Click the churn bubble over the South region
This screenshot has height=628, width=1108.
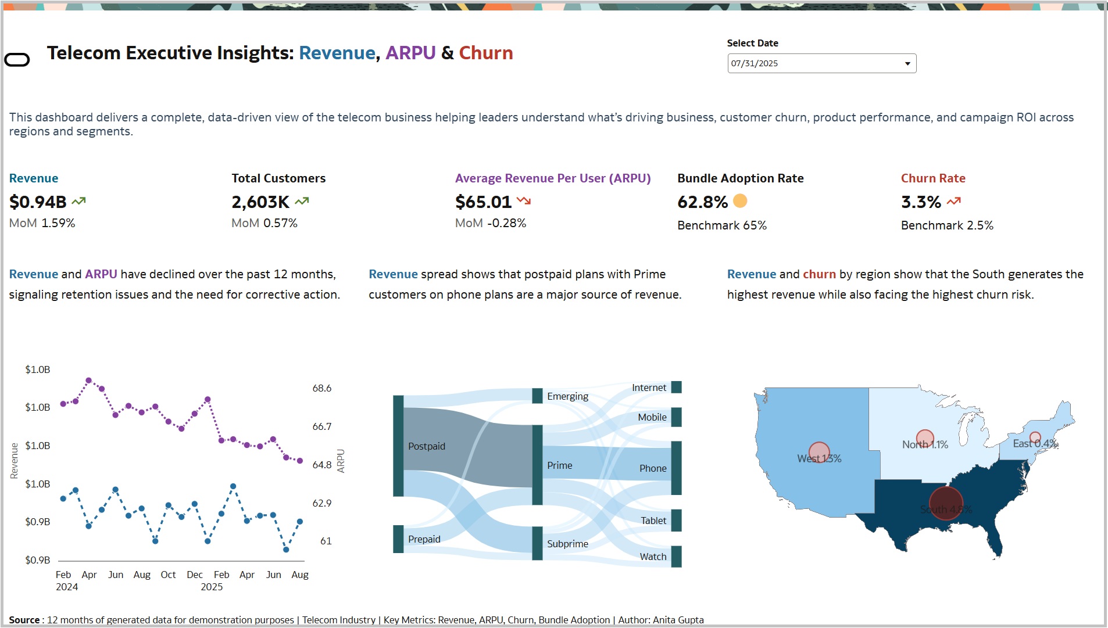946,503
